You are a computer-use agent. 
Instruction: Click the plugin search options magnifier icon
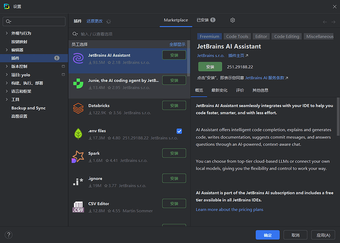click(x=75, y=34)
